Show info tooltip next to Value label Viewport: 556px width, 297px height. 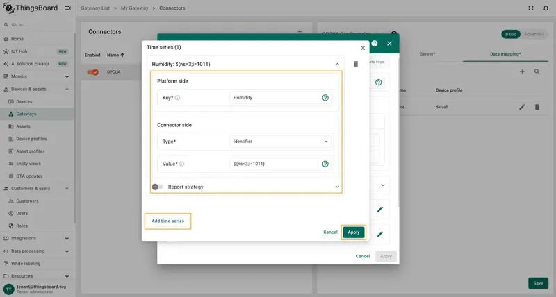181,164
